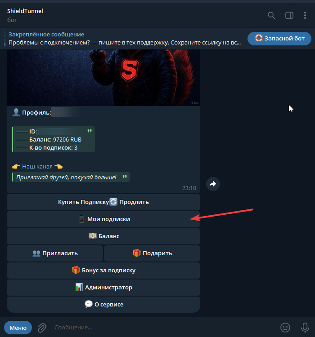This screenshot has width=315, height=337.
Task: Toggle the right sidebar panel icon
Action: pos(289,15)
